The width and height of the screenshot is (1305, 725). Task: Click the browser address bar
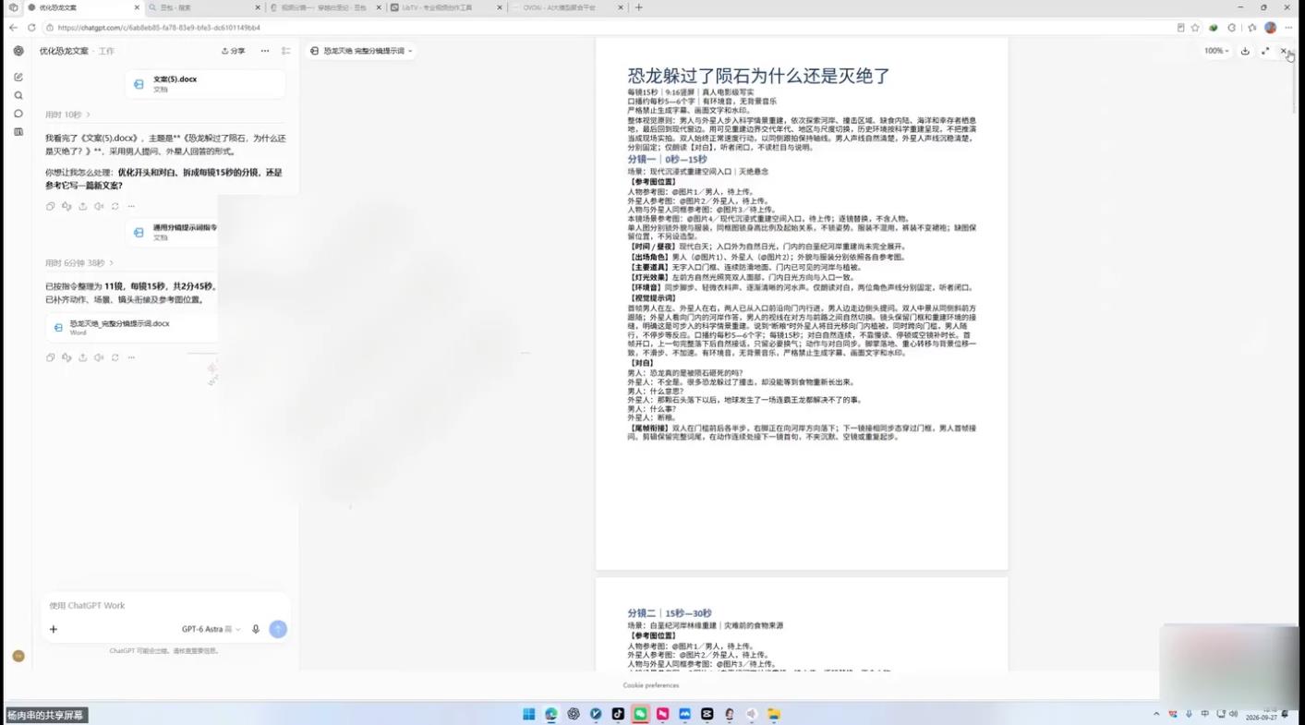[x=610, y=28]
